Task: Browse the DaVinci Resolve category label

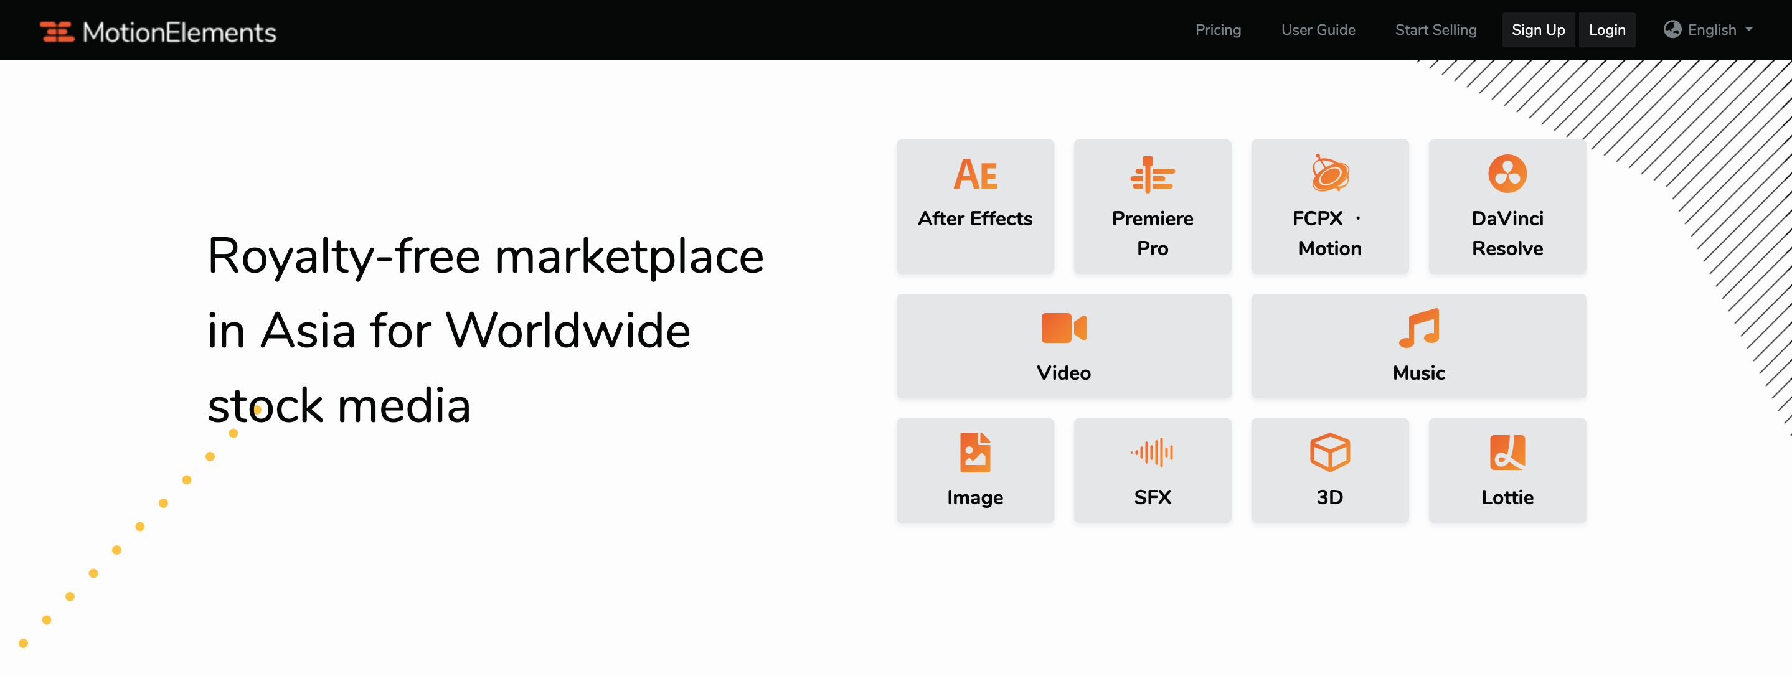Action: (1507, 233)
